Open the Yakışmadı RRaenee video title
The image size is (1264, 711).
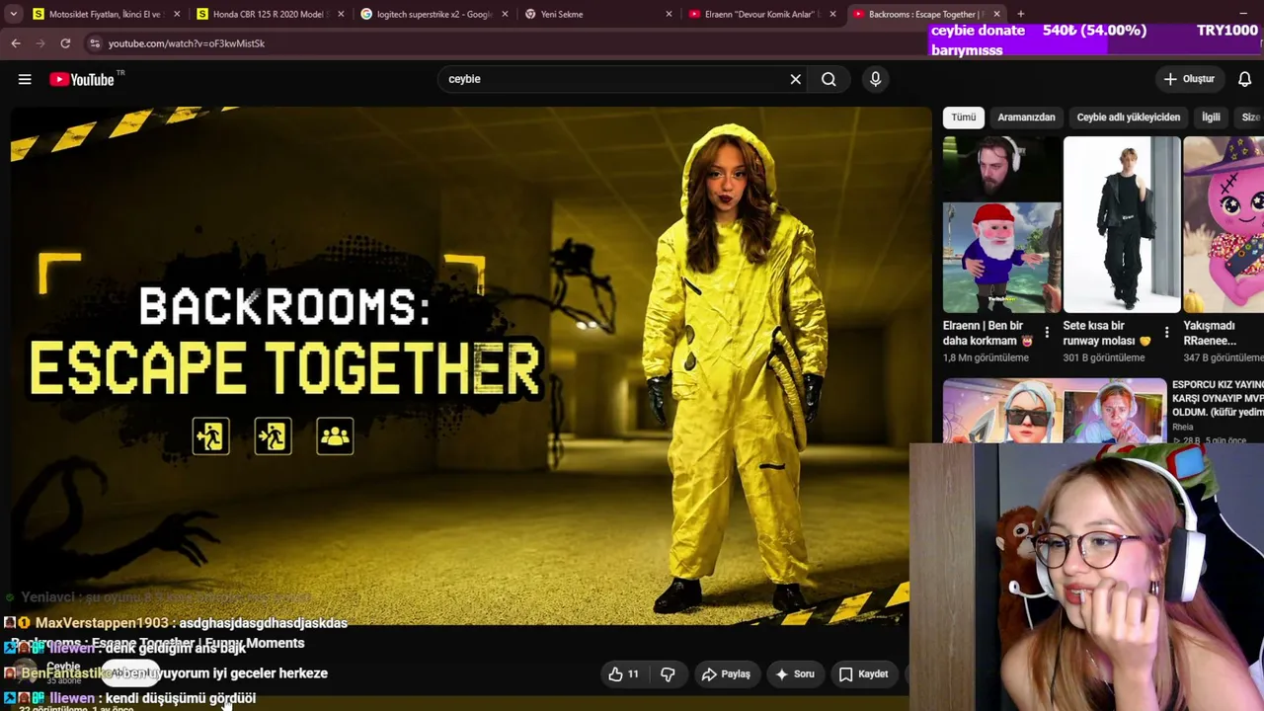pos(1211,333)
